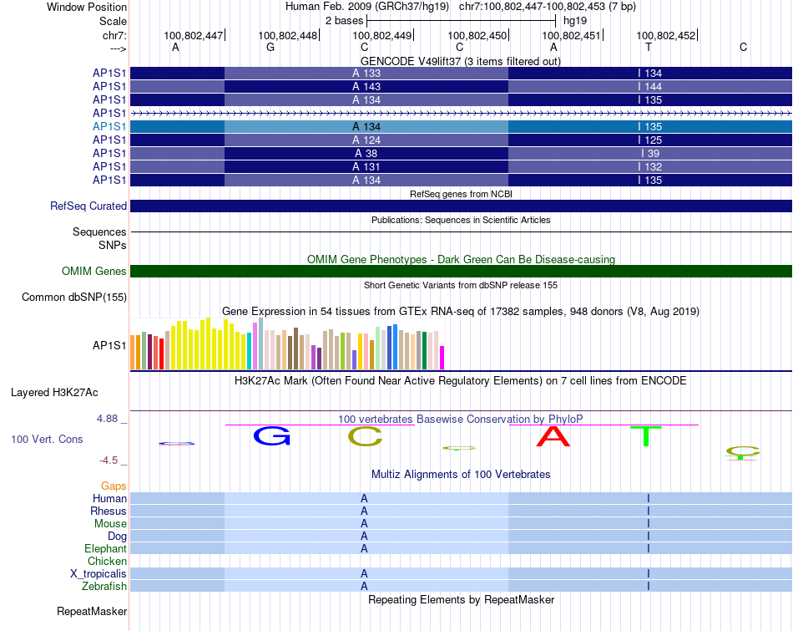Viewport: 793px width, 631px height.
Task: Click the AP1S1 codon labeled I 125
Action: click(650, 140)
